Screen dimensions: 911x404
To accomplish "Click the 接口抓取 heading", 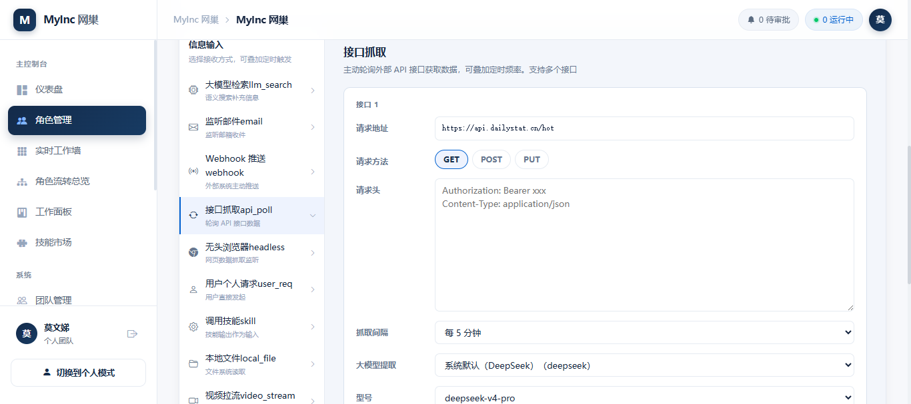I will pyautogui.click(x=365, y=53).
